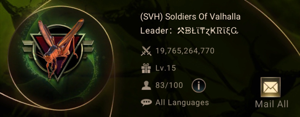Image resolution: width=300 pixels, height=117 pixels.
Task: Click the 19,765,264,770 power value
Action: 185,51
